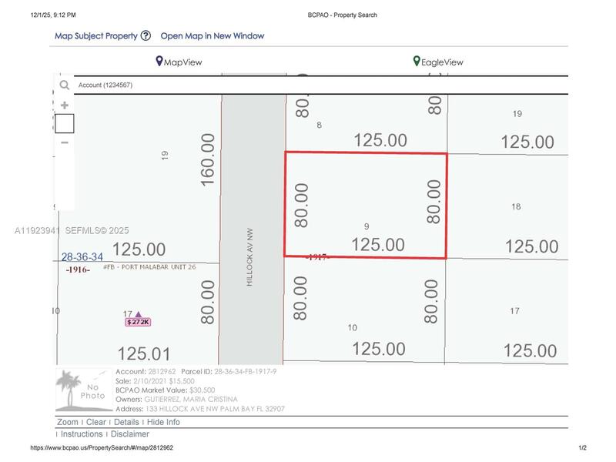
Task: Click the Zoom link below property info
Action: (x=68, y=422)
